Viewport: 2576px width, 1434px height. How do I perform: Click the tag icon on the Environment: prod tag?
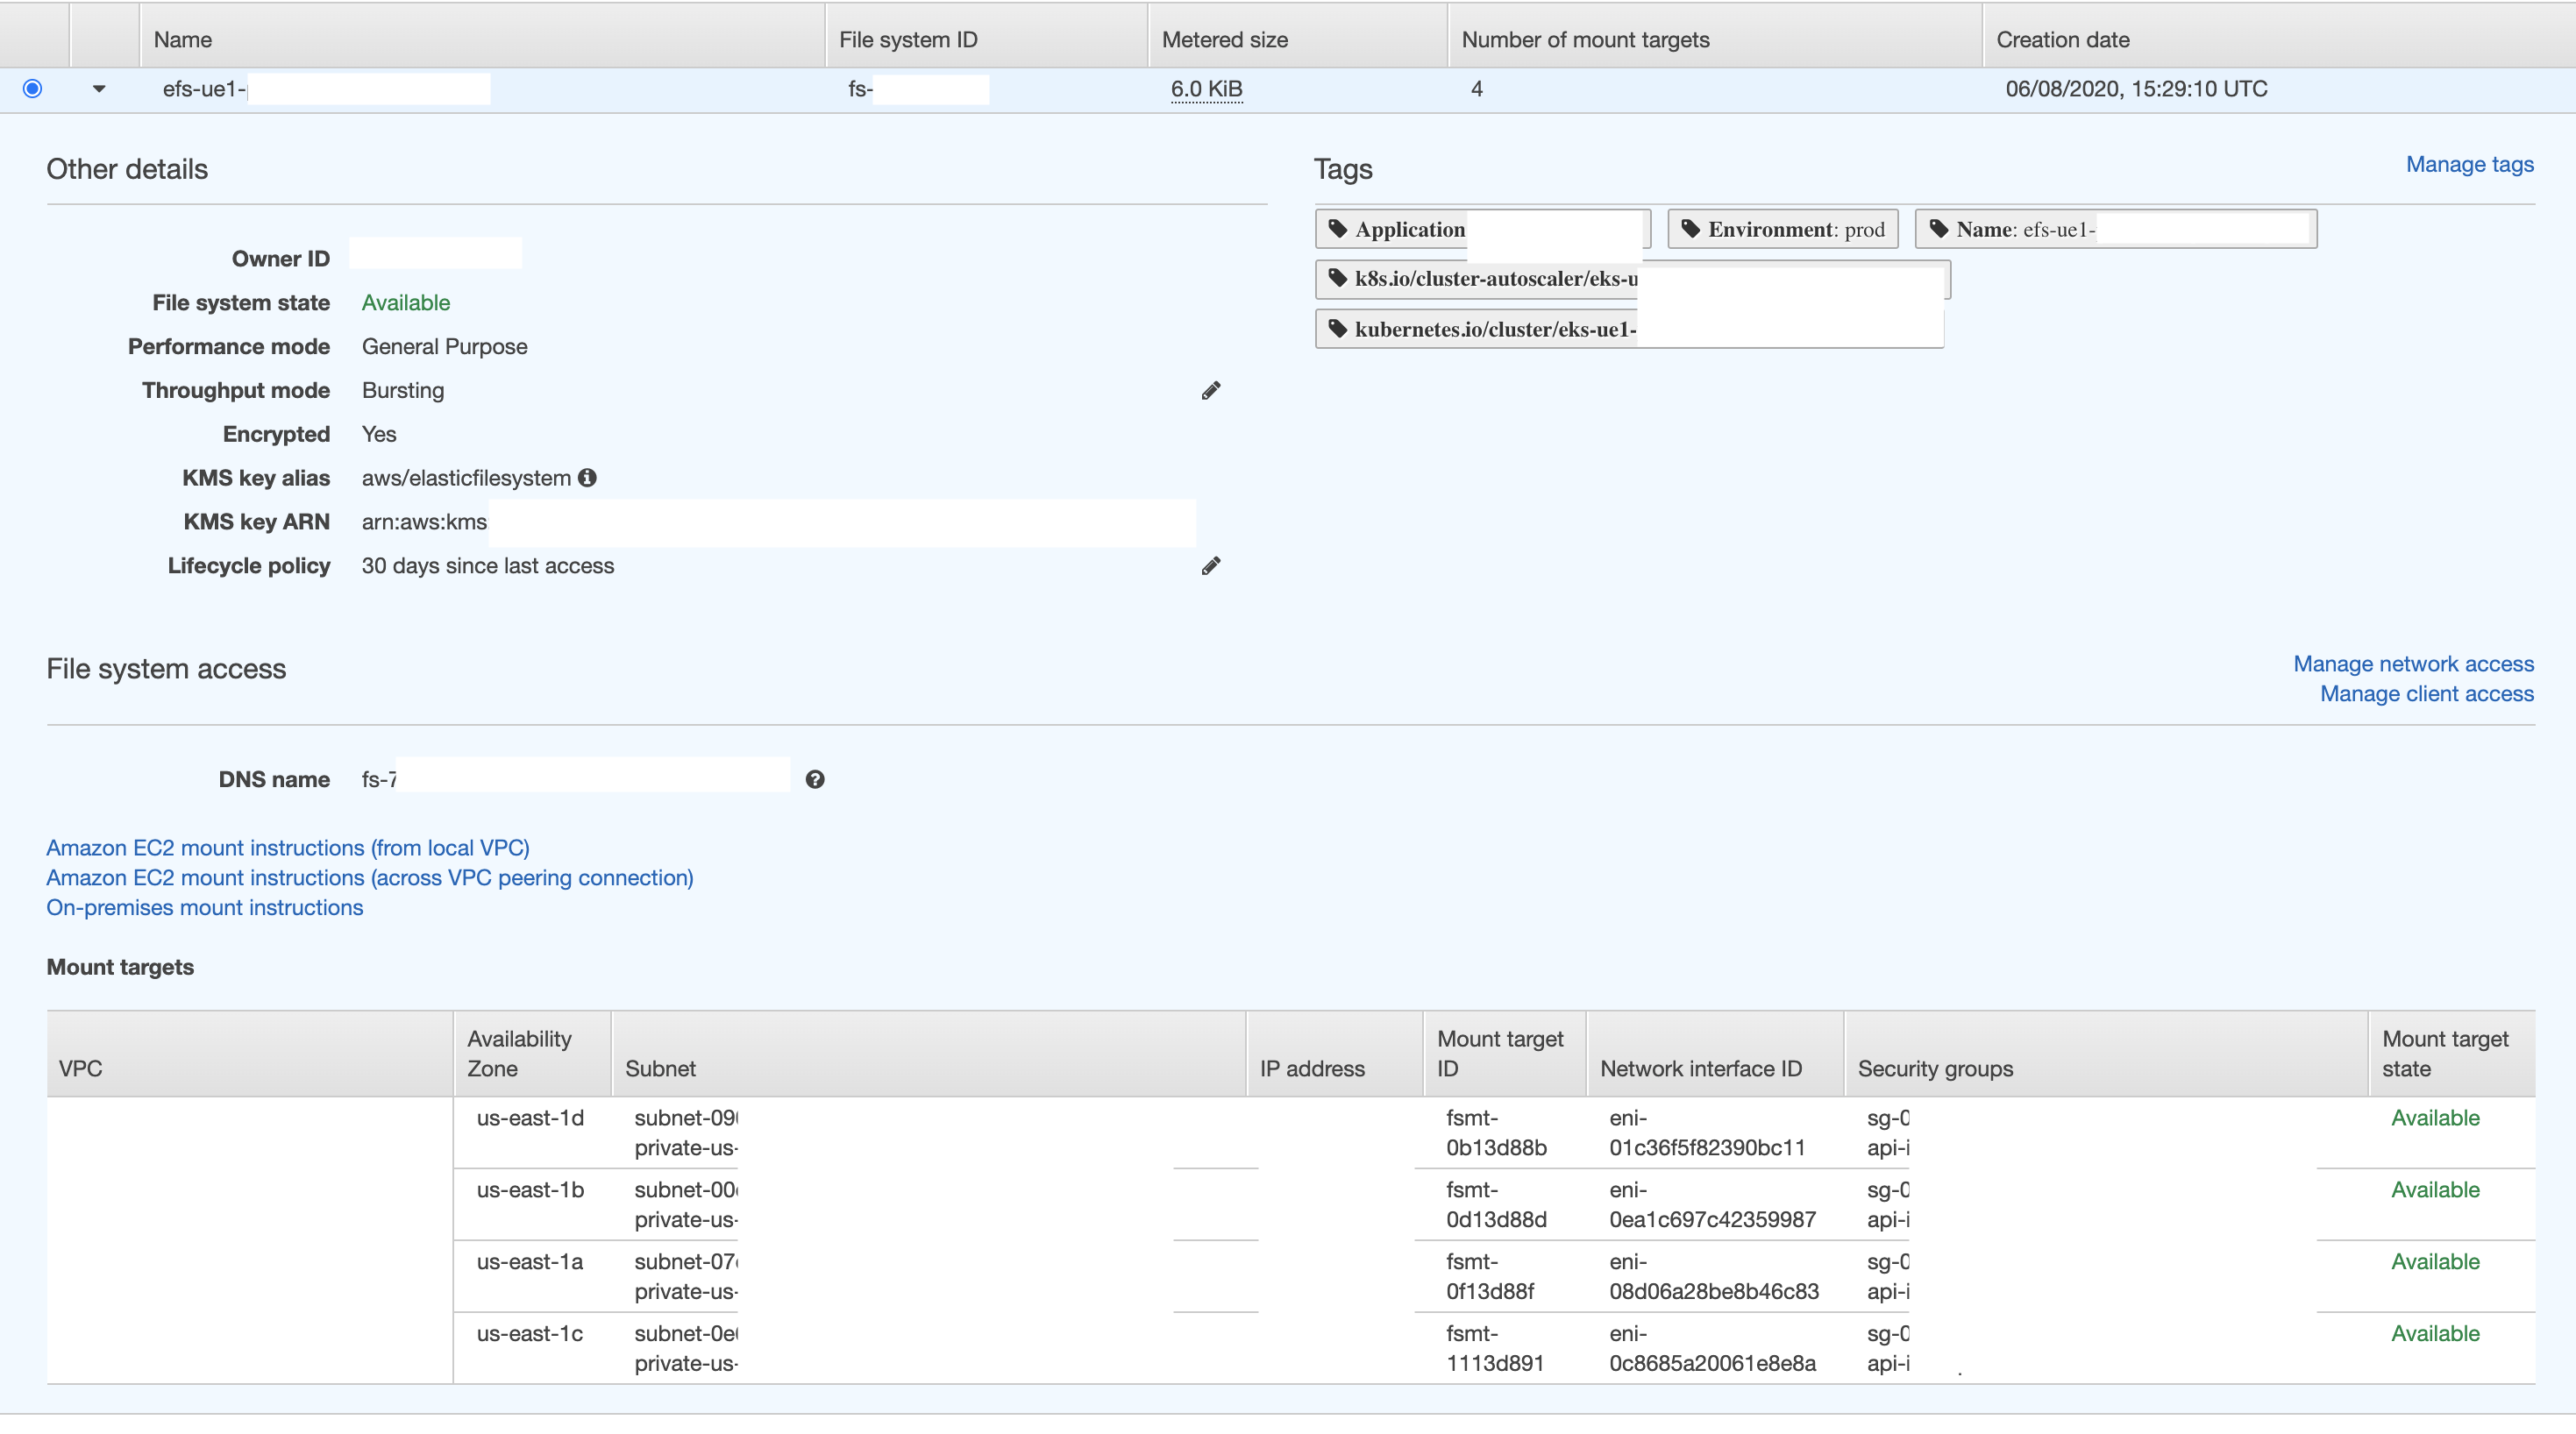click(x=1690, y=228)
